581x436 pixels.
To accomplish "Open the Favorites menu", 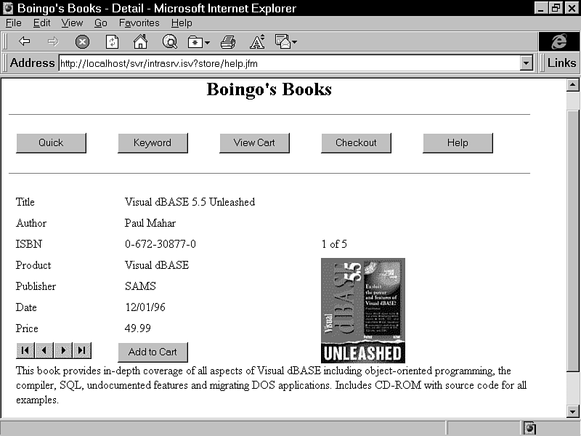I will (139, 23).
